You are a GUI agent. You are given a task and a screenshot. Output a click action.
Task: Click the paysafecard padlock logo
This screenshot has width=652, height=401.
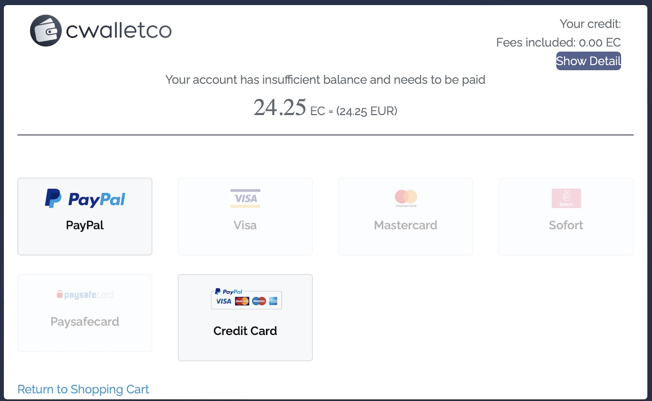point(60,294)
